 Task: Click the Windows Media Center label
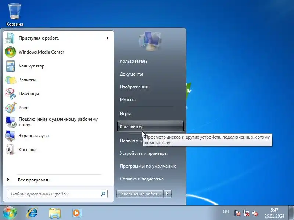point(42,52)
